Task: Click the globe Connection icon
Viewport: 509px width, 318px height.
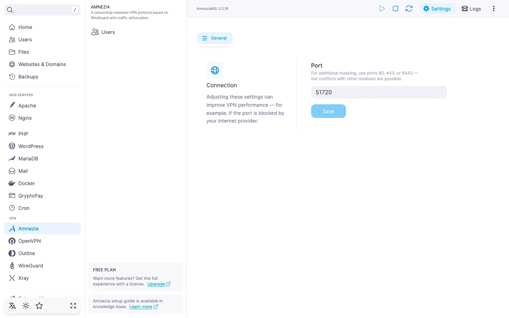Action: click(215, 70)
